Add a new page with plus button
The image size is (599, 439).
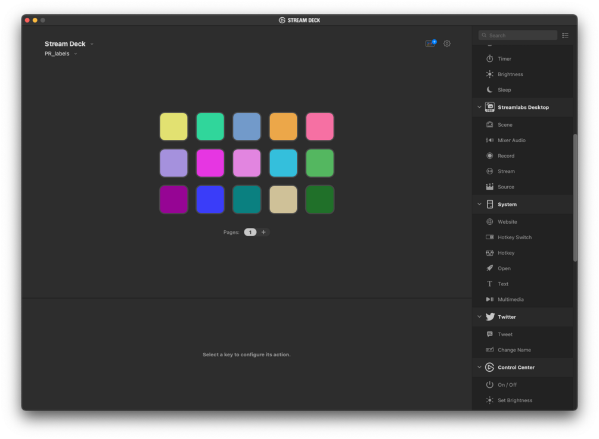pos(263,232)
